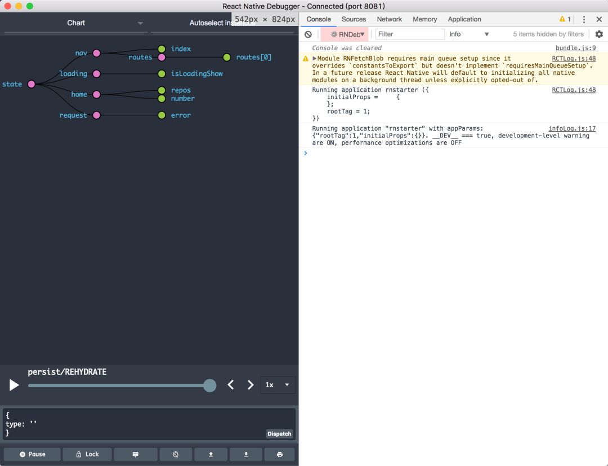608x466 pixels.
Task: Open the Autoselect instances dropdown
Action: click(x=223, y=23)
